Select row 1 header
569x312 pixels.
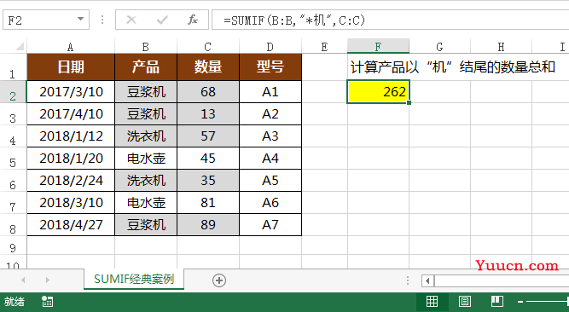coord(13,67)
